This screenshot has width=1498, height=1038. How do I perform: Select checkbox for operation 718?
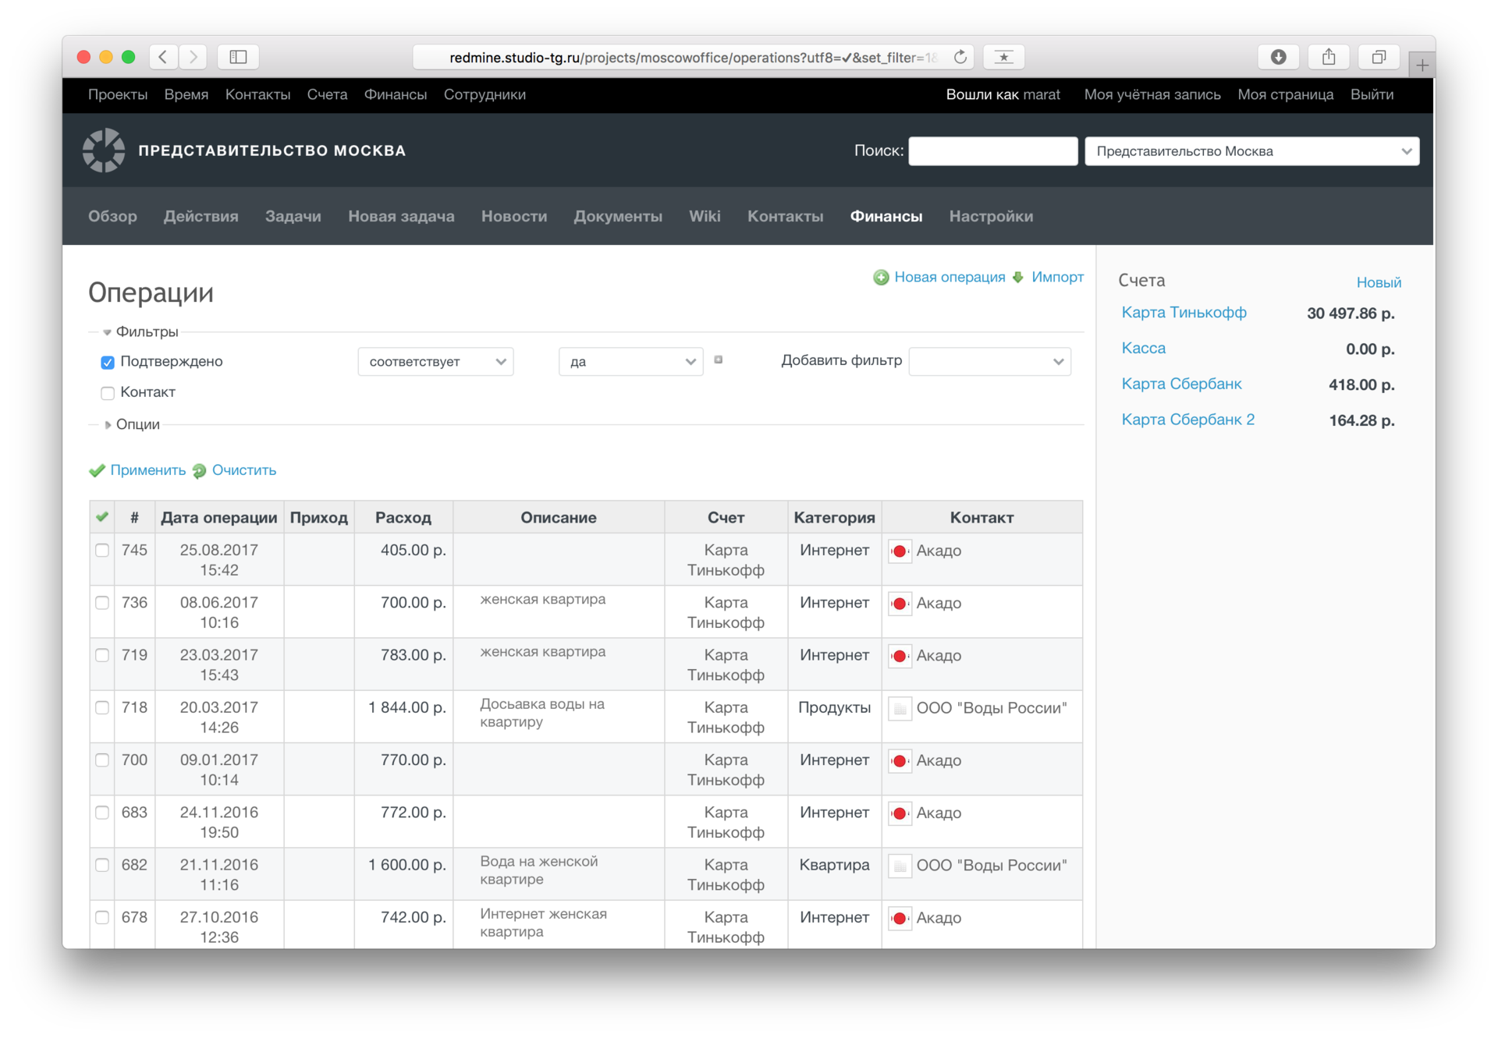(102, 707)
